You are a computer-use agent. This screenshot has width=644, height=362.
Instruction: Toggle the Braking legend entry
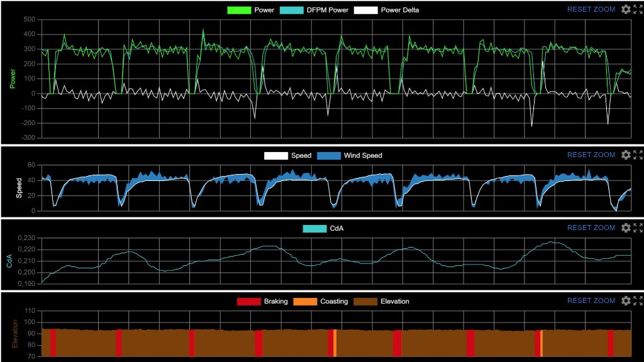coord(263,301)
